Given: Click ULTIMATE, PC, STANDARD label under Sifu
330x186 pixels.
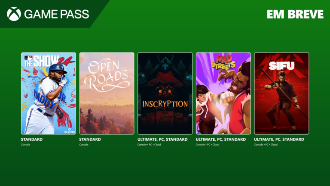Looking at the screenshot, I should tap(279, 139).
